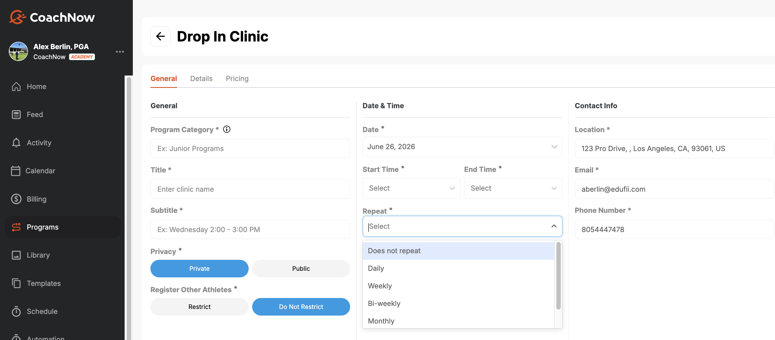Screen dimensions: 775x340
Task: Click the Library image icon
Action: (x=16, y=255)
